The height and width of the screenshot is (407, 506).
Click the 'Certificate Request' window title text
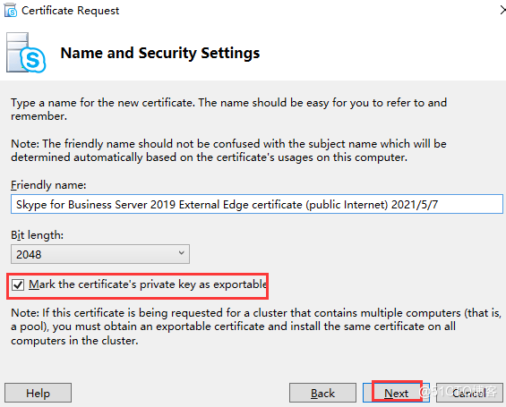[71, 11]
